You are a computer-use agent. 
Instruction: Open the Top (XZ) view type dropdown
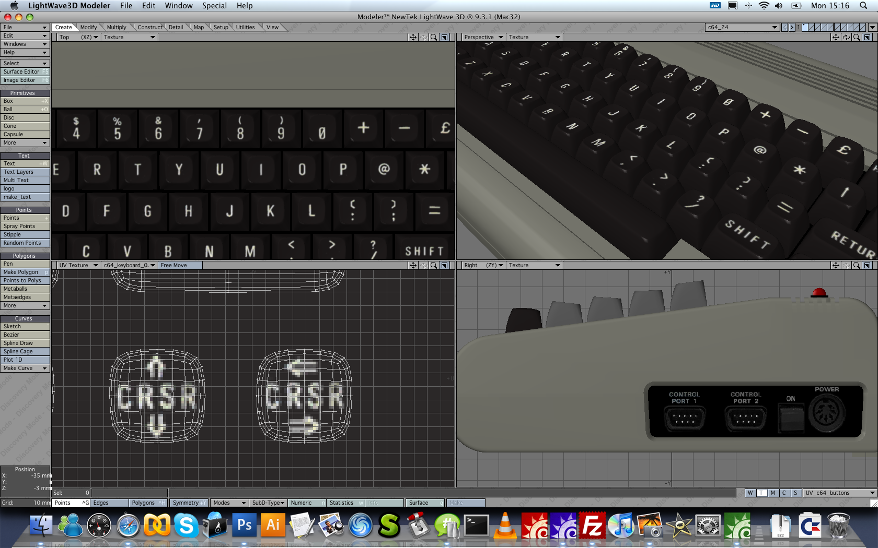(x=79, y=37)
